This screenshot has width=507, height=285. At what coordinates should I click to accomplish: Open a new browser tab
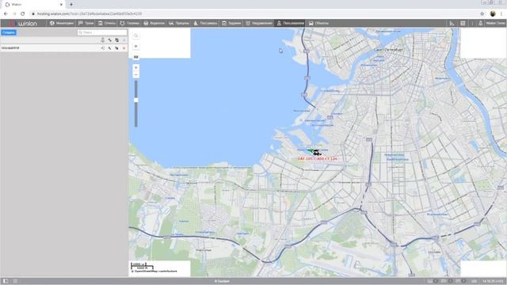tap(71, 5)
